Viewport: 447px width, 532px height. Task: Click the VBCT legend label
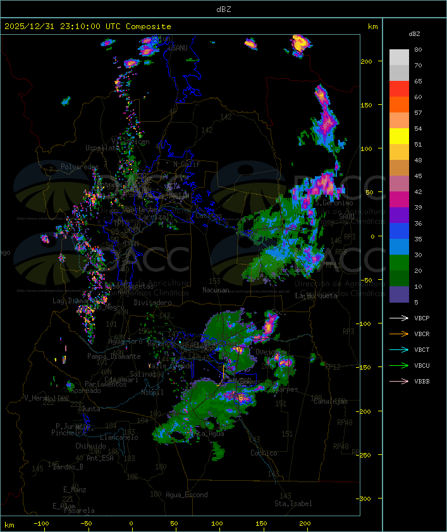pyautogui.click(x=422, y=350)
